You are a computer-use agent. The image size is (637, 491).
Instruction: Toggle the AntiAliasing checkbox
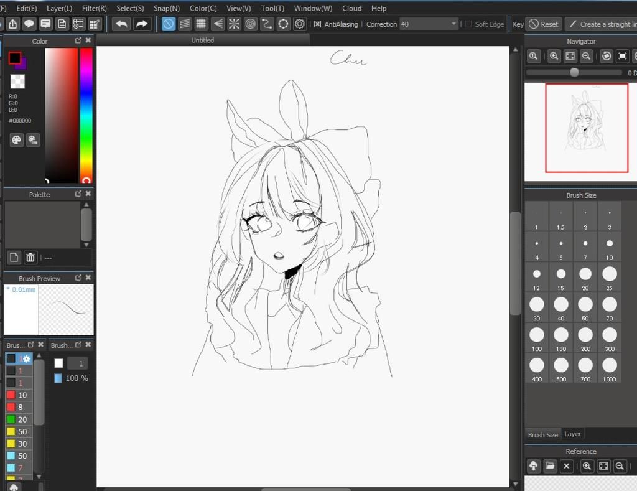(x=318, y=24)
